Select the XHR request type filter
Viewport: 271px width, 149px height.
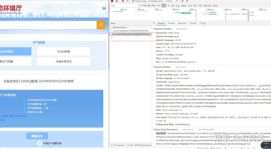pos(164,6)
